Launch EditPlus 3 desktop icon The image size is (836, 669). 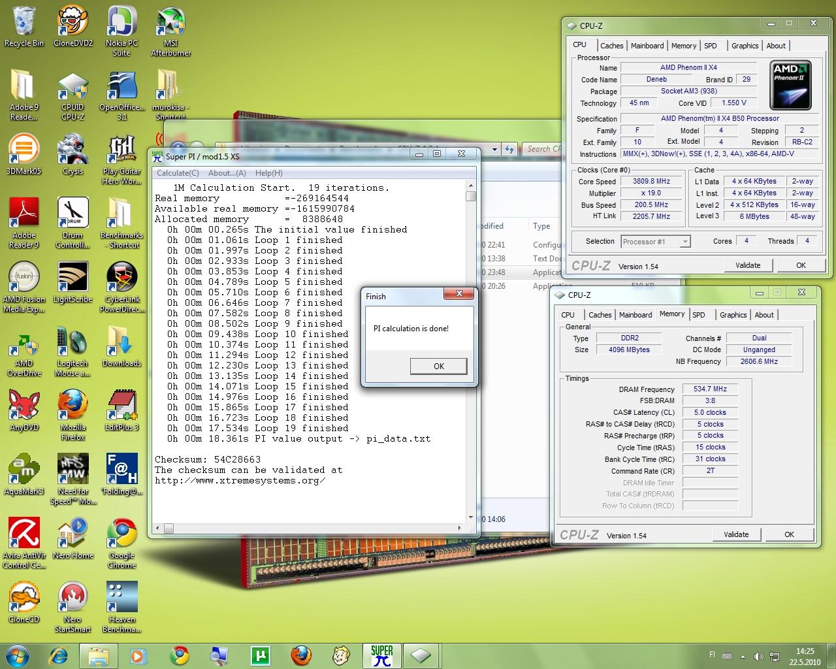click(121, 410)
